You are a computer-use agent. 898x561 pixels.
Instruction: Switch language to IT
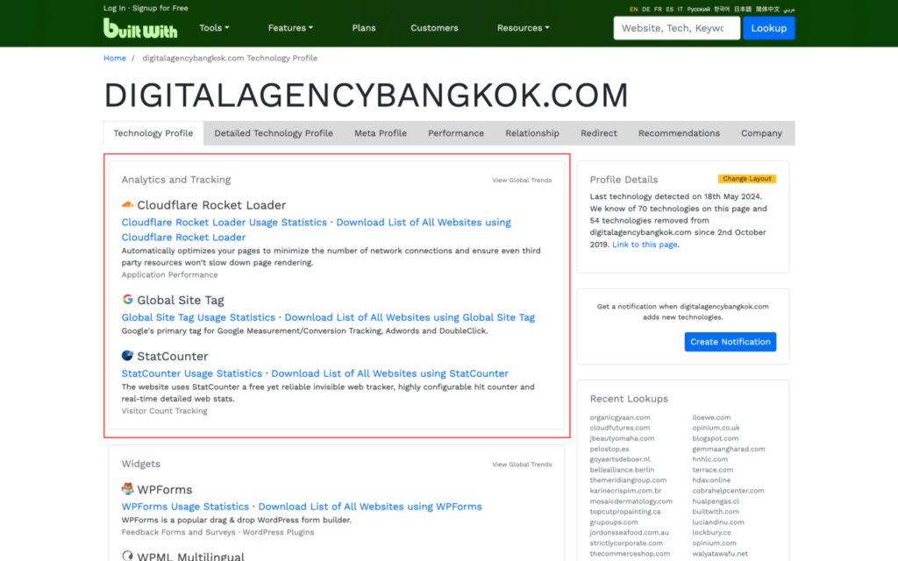point(681,9)
